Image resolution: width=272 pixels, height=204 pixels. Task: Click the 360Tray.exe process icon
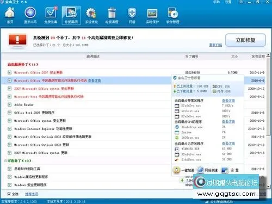pyautogui.click(x=177, y=138)
